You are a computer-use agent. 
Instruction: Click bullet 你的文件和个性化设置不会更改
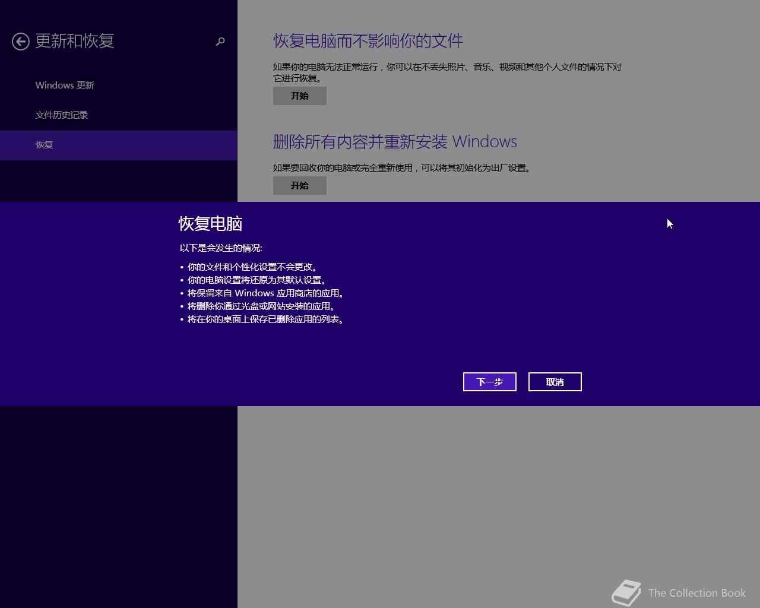click(252, 267)
